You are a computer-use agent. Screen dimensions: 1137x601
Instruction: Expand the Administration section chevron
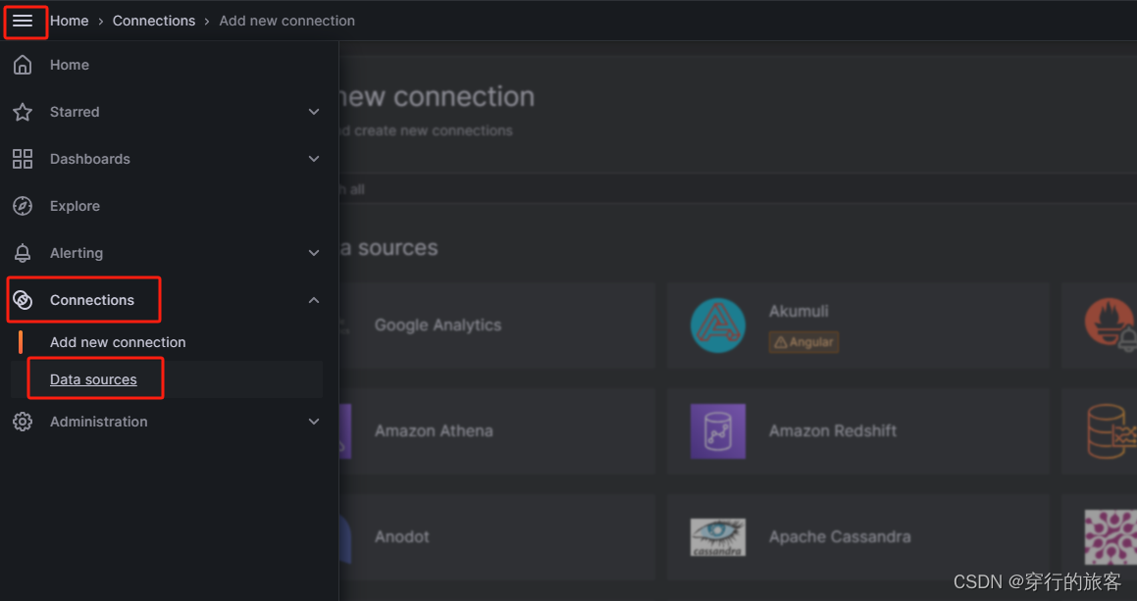pyautogui.click(x=314, y=422)
